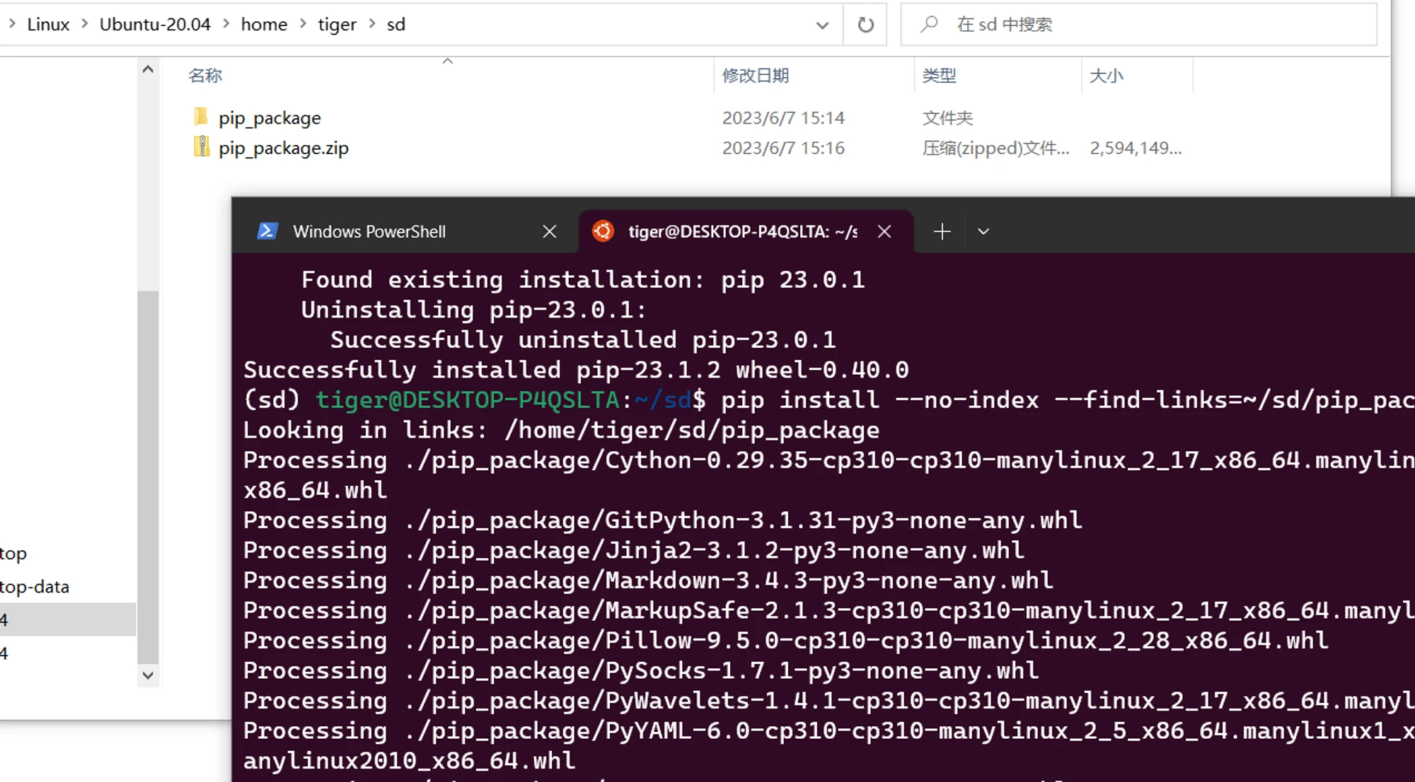The width and height of the screenshot is (1415, 782).
Task: Click the pip_package.zip archive icon
Action: 201,147
